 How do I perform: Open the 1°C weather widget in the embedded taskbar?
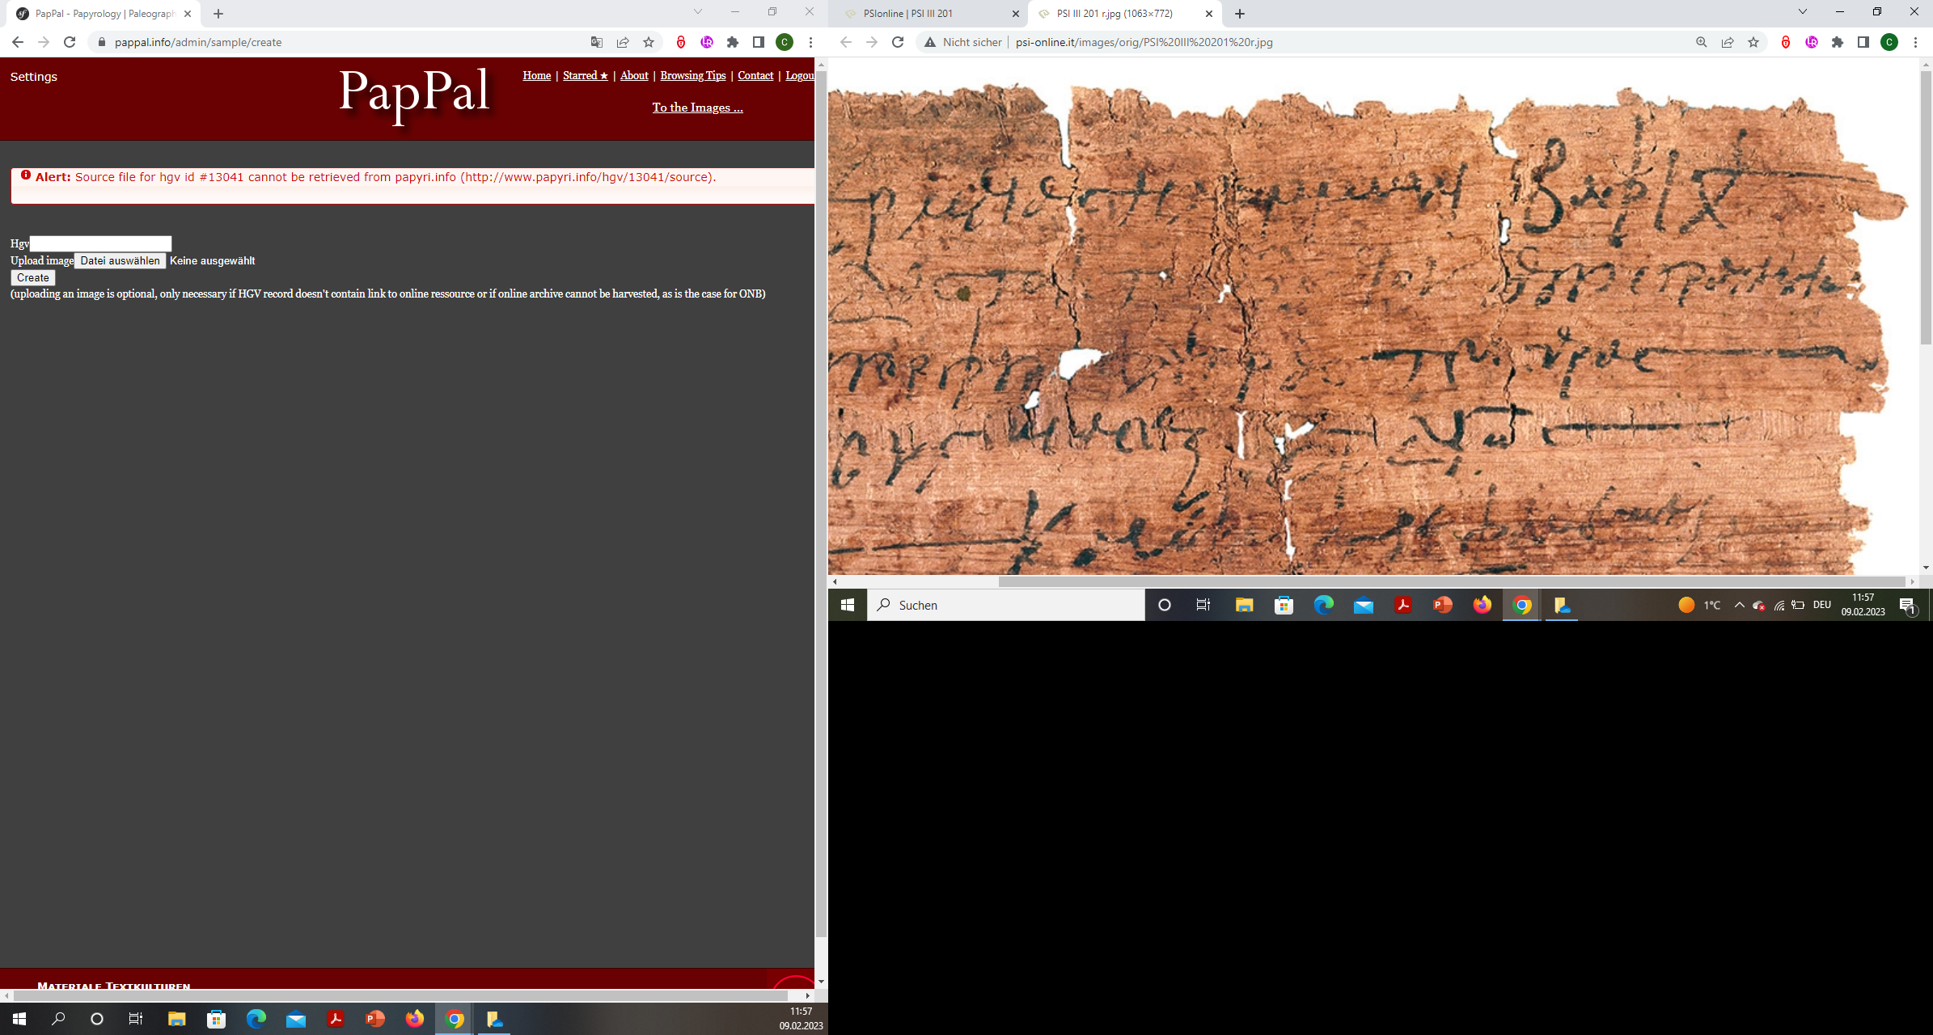click(x=1700, y=605)
